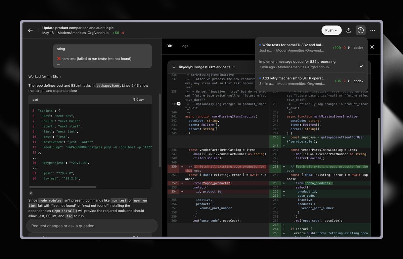Click the '+56 -4' change count
The image size is (403, 259).
(x=118, y=33)
